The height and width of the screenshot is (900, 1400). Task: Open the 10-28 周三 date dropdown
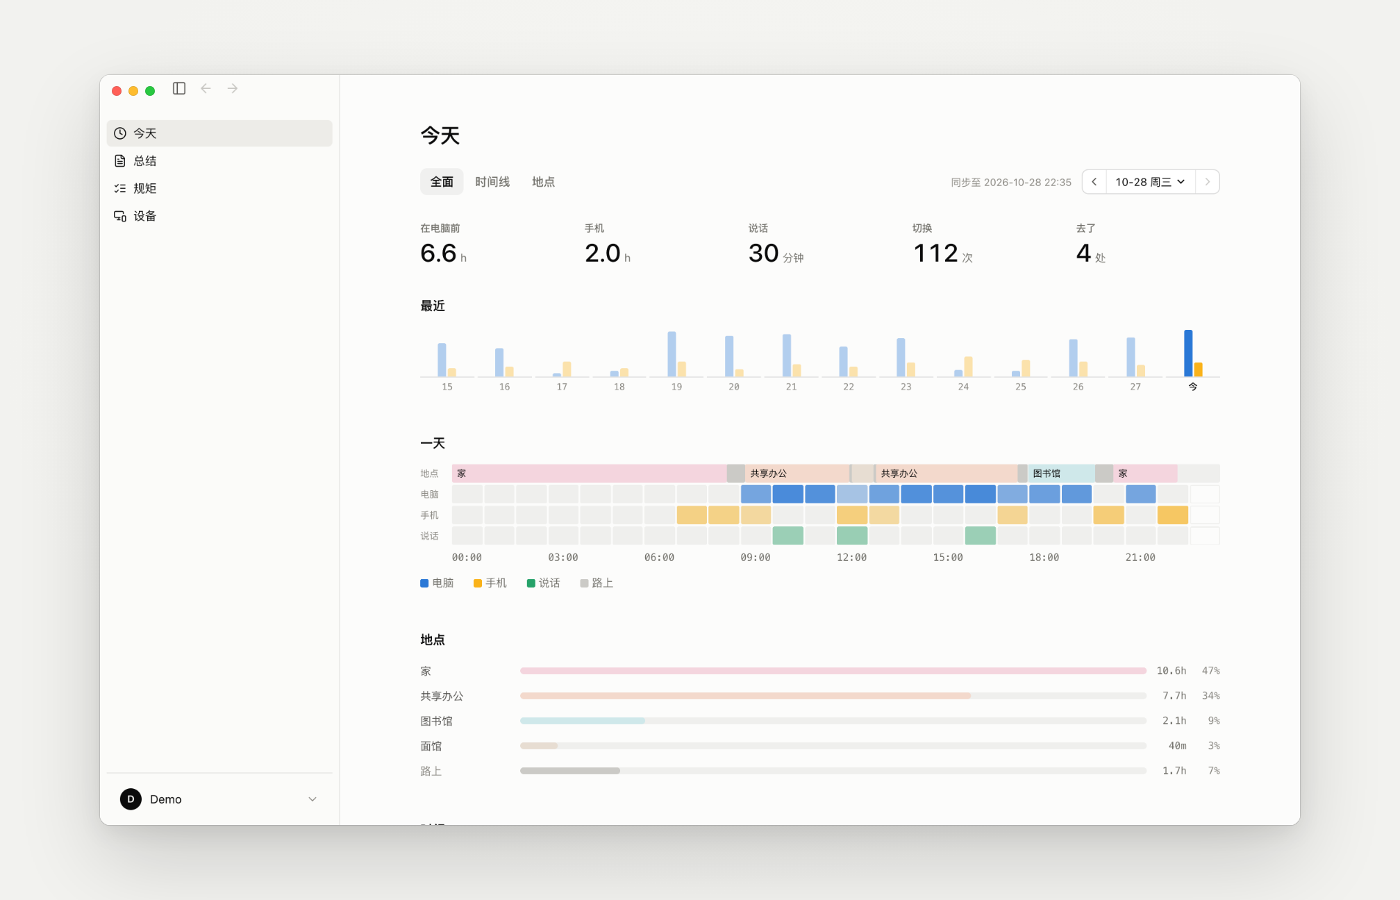tap(1151, 182)
